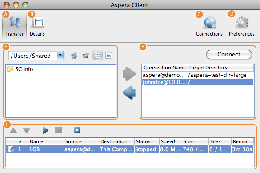Click the Speed column header
Viewport: 260px width, 173px height.
click(x=171, y=141)
